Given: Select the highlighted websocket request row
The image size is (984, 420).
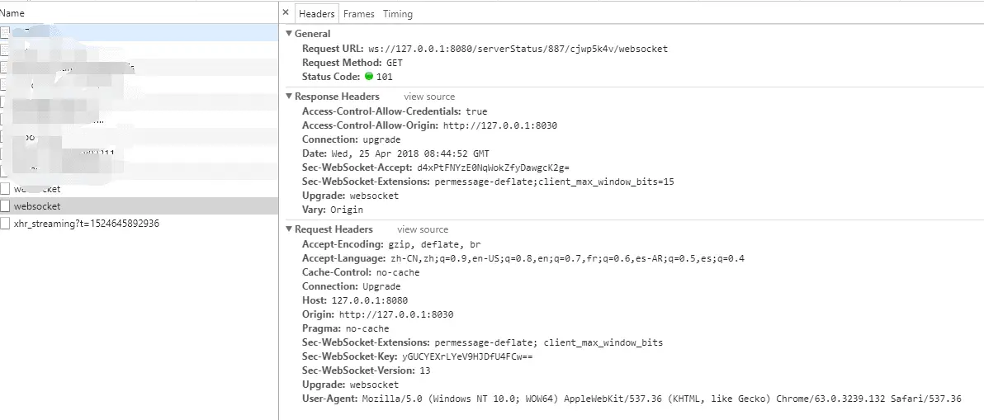Looking at the screenshot, I should tap(139, 205).
